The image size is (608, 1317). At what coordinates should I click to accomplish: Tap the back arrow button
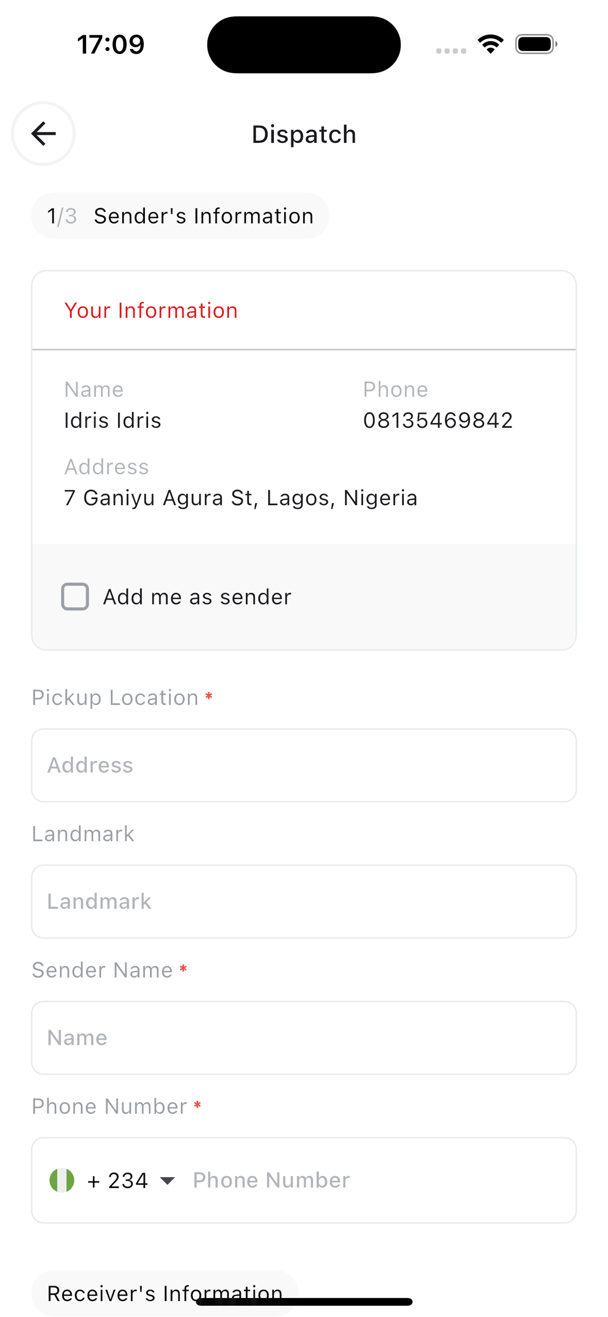[44, 134]
